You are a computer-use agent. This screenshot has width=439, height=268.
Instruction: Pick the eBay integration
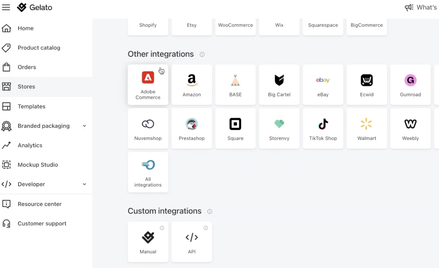coord(323,85)
